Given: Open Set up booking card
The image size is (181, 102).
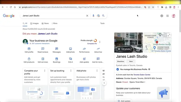Looking at the screenshot, I should 61,84.
